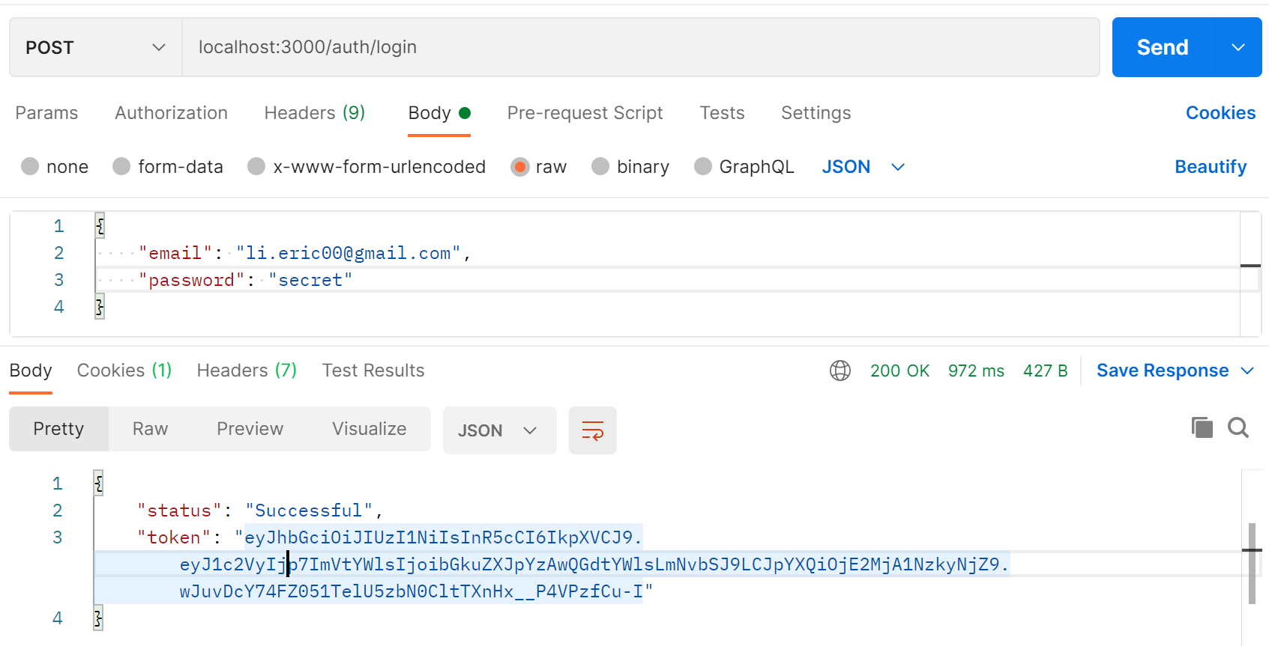Click the password value "secret"
This screenshot has height=646, width=1269.
(x=310, y=280)
